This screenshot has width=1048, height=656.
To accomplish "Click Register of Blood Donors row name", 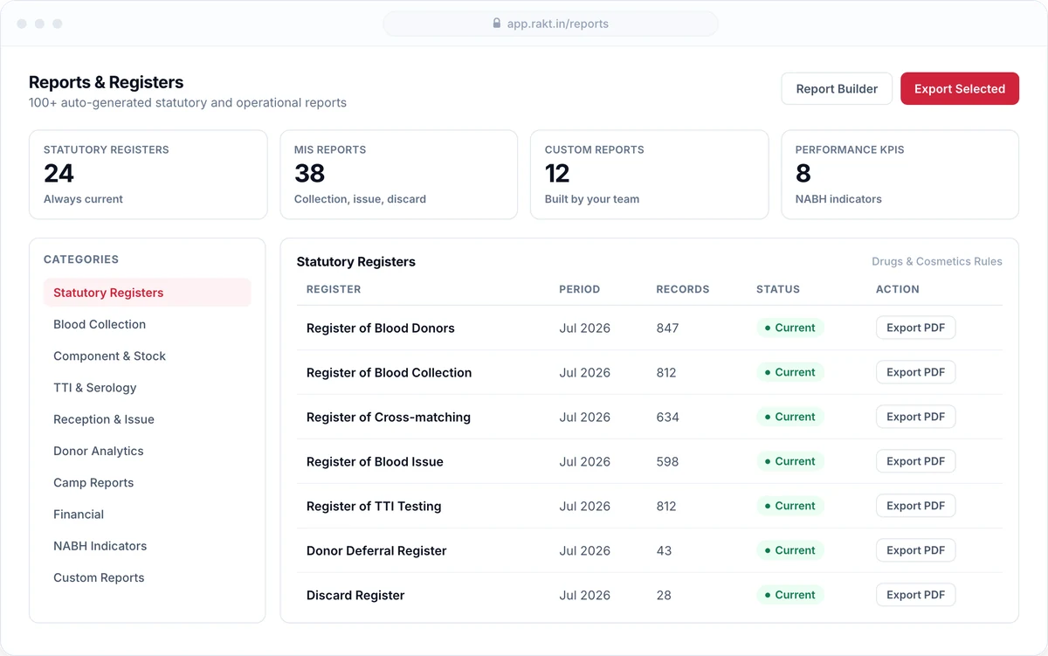I will pyautogui.click(x=380, y=328).
